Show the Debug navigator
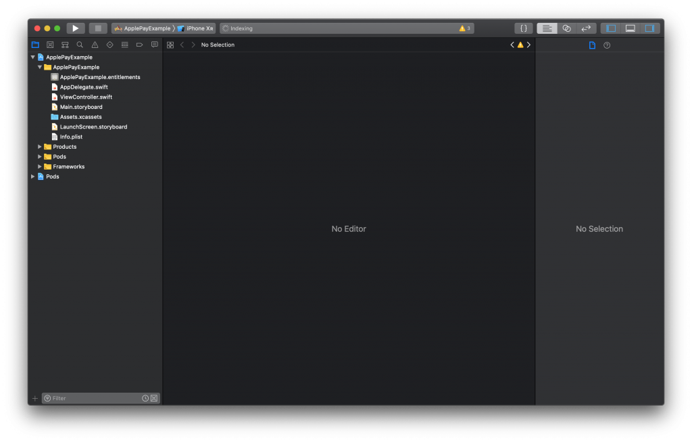The width and height of the screenshot is (692, 442). click(x=125, y=45)
